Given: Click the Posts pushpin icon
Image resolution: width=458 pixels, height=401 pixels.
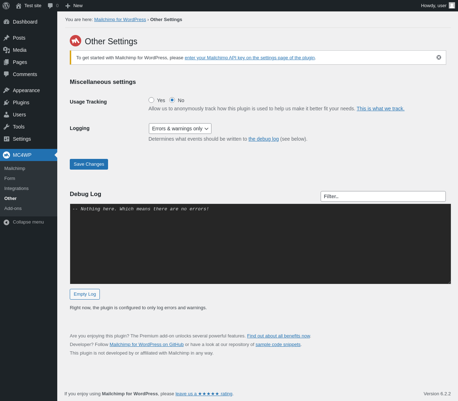Looking at the screenshot, I should (6, 38).
